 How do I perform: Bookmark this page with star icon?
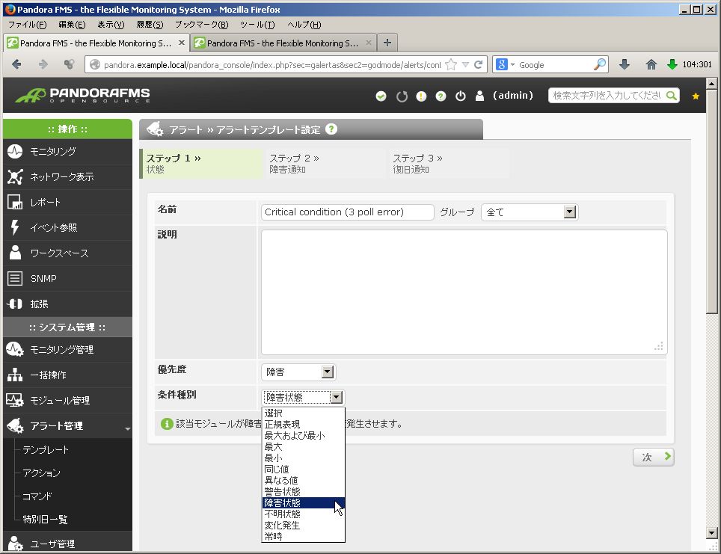point(451,64)
